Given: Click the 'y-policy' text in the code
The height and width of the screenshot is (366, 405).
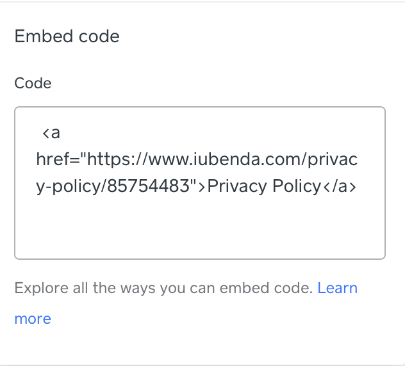Looking at the screenshot, I should point(70,186).
